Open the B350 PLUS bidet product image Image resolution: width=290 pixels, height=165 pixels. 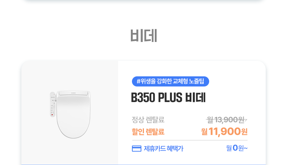pos(70,113)
